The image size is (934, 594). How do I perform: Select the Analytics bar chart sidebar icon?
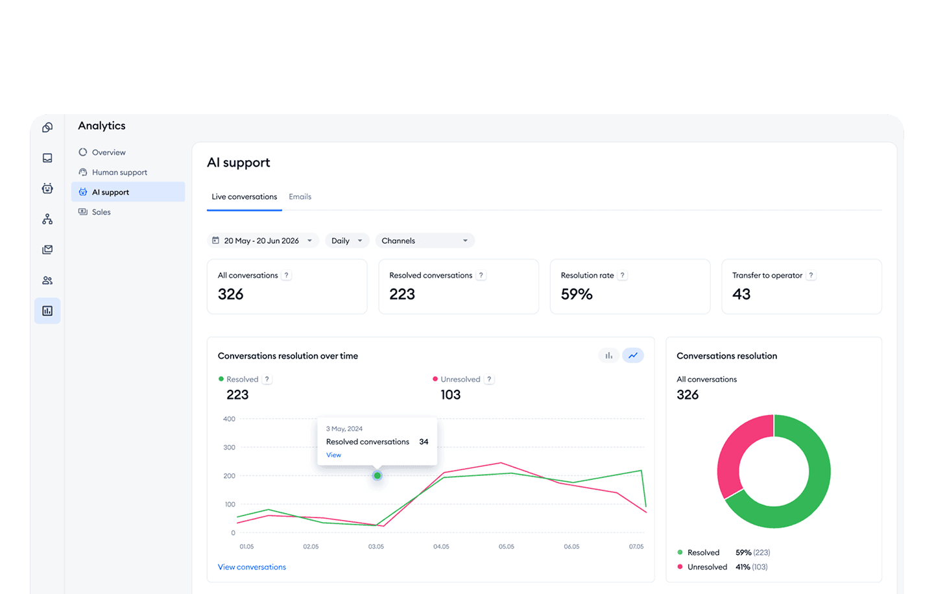tap(47, 311)
